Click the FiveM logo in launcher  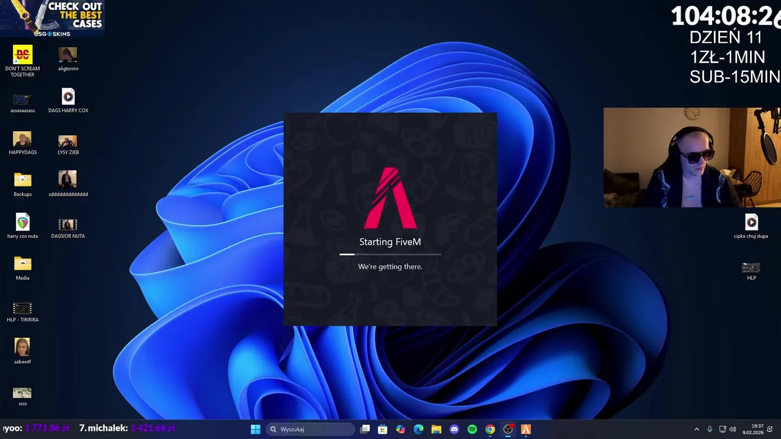pos(390,198)
